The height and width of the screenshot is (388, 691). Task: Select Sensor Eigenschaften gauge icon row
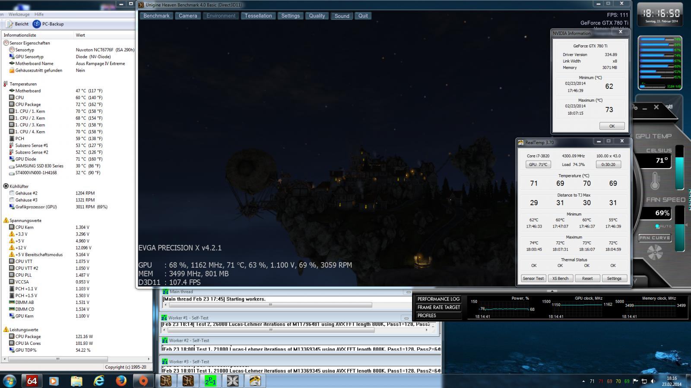tap(6, 43)
